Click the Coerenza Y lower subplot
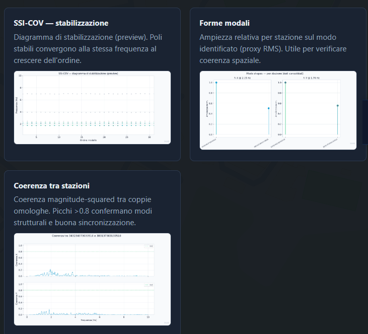This screenshot has width=368, height=334. [89, 299]
